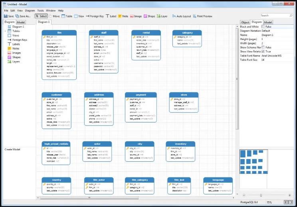
Task: Select the category table header
Action: (x=187, y=33)
